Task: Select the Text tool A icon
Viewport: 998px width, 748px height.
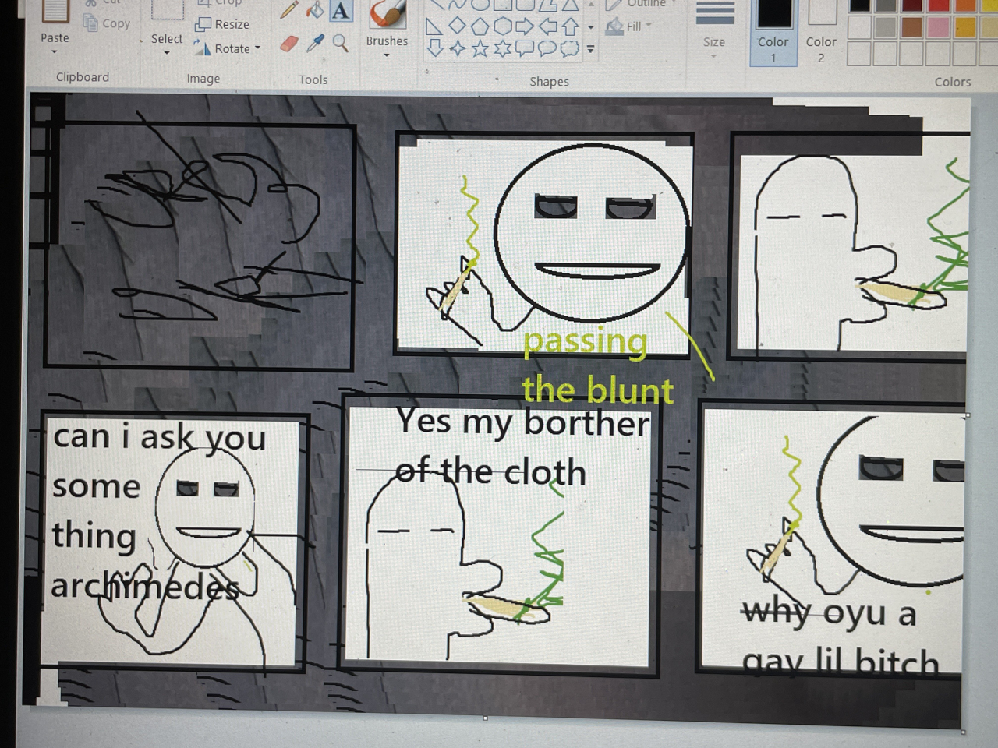Action: tap(341, 11)
